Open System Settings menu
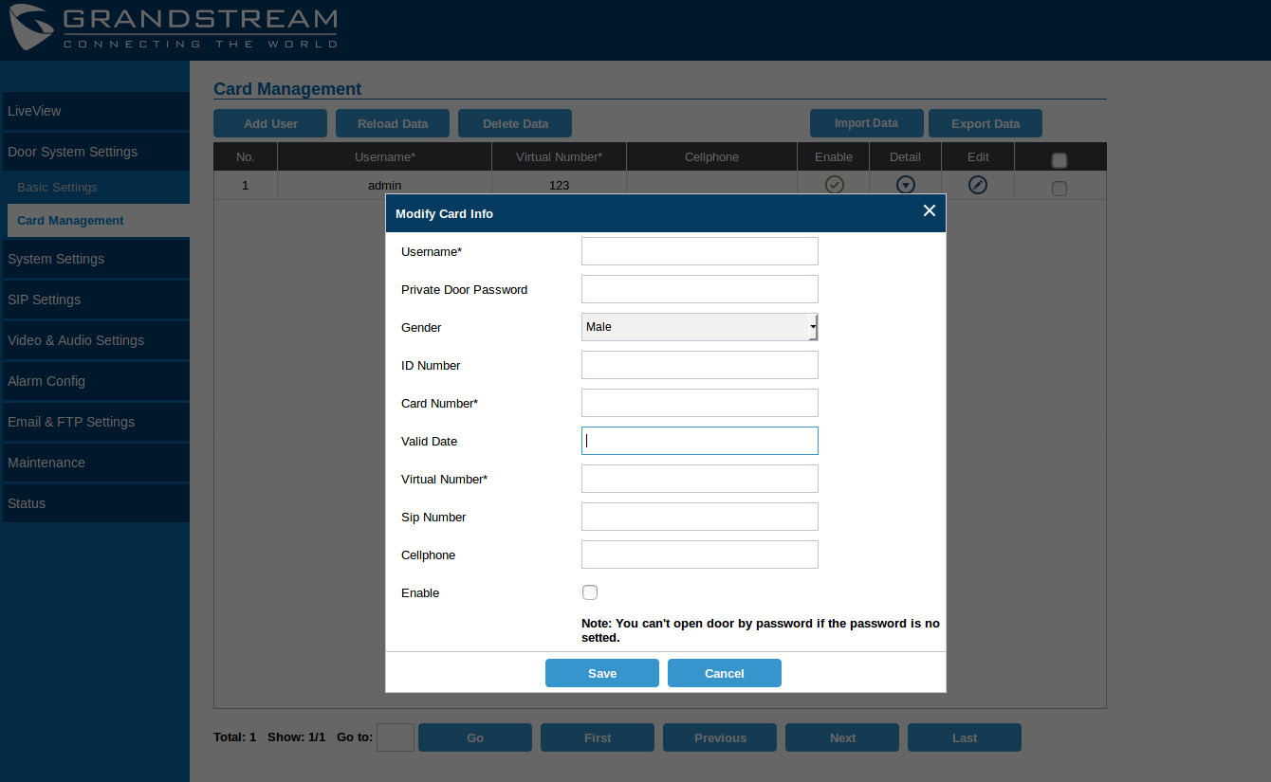1271x782 pixels. pyautogui.click(x=95, y=259)
